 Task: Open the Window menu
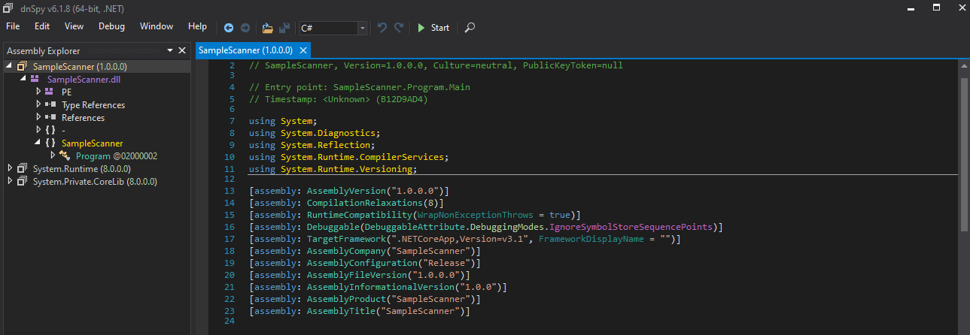[157, 26]
